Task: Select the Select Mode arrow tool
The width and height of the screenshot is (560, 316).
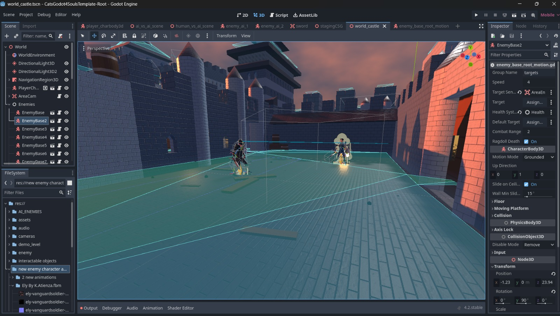Action: (x=83, y=36)
